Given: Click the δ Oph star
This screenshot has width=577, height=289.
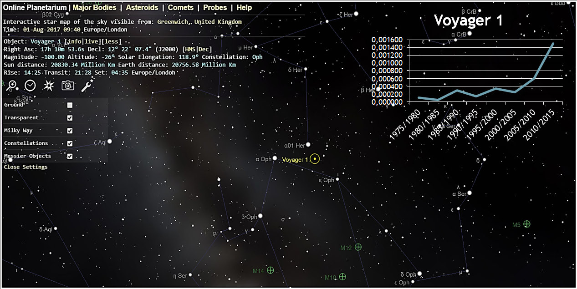Looking at the screenshot, I should point(420,274).
